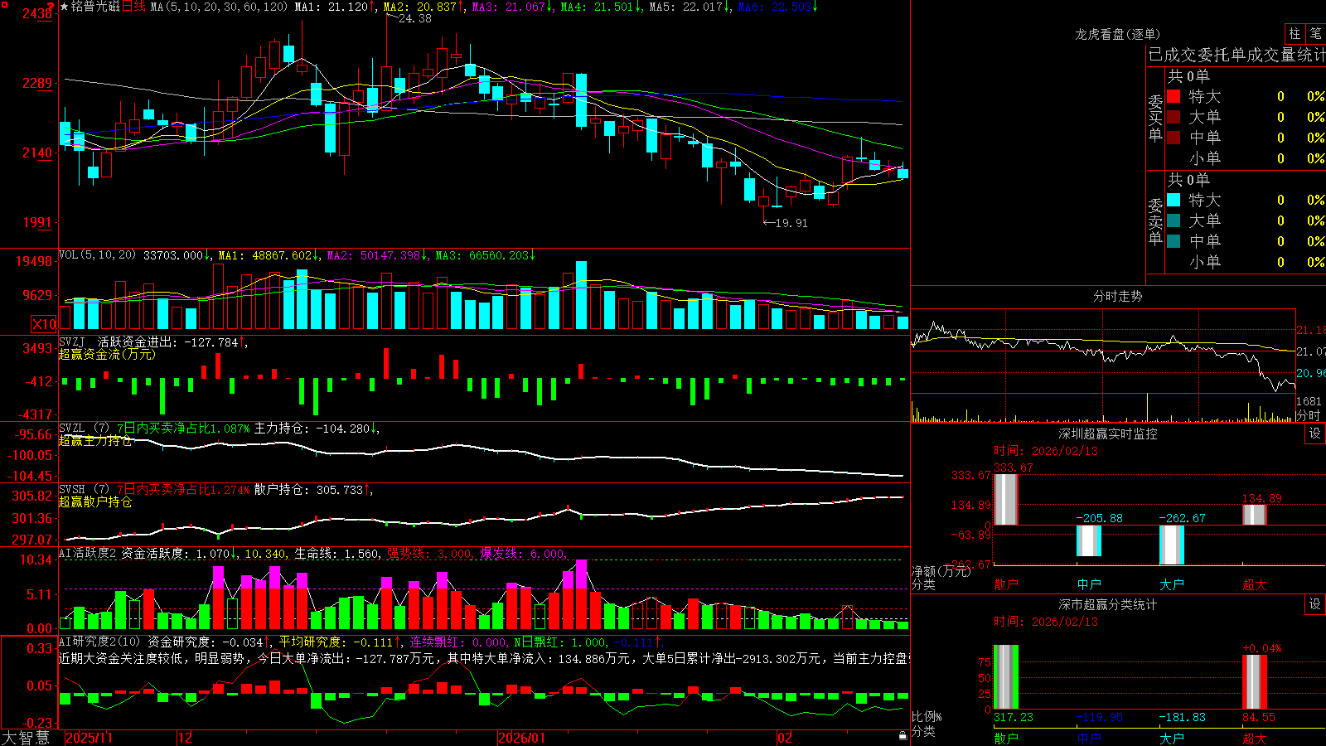Click the star icon before 铭普光磁

coord(65,7)
